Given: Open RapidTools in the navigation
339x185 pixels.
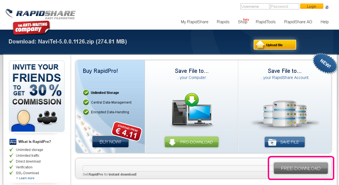Looking at the screenshot, I should coord(266,22).
